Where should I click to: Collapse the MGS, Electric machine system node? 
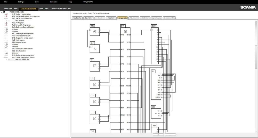tap(4, 18)
